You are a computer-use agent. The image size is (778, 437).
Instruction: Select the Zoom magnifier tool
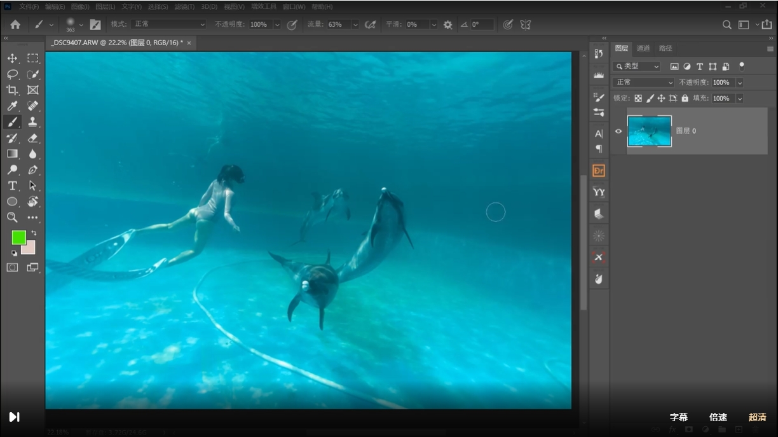12,218
